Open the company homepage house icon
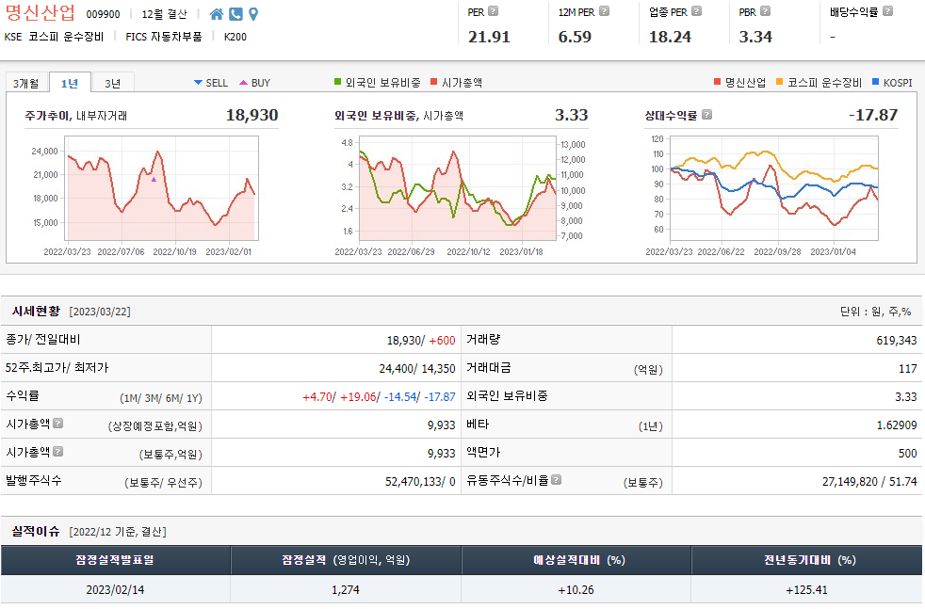The width and height of the screenshot is (925, 609). pyautogui.click(x=217, y=14)
